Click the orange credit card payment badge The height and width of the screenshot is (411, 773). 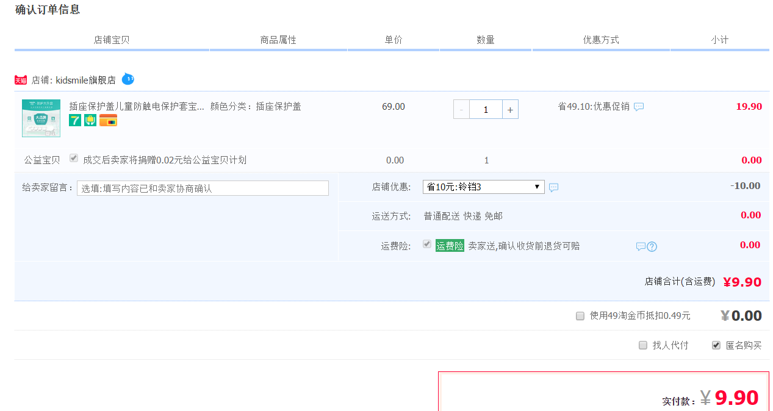point(108,120)
